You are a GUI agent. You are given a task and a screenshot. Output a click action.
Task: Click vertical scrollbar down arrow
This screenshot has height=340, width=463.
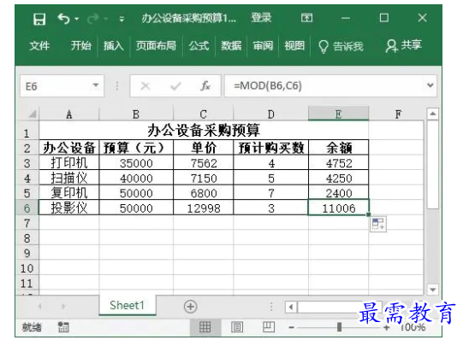click(432, 290)
